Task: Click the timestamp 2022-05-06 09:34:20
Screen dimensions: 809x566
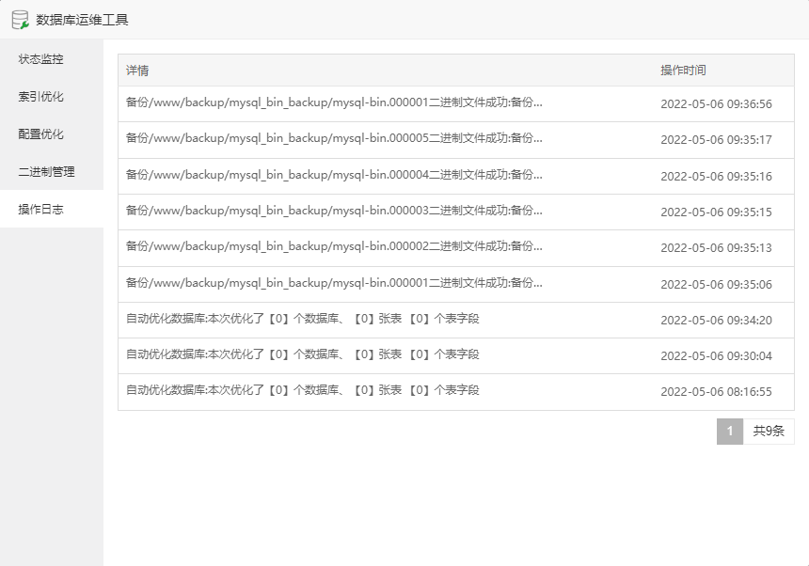Action: [716, 320]
